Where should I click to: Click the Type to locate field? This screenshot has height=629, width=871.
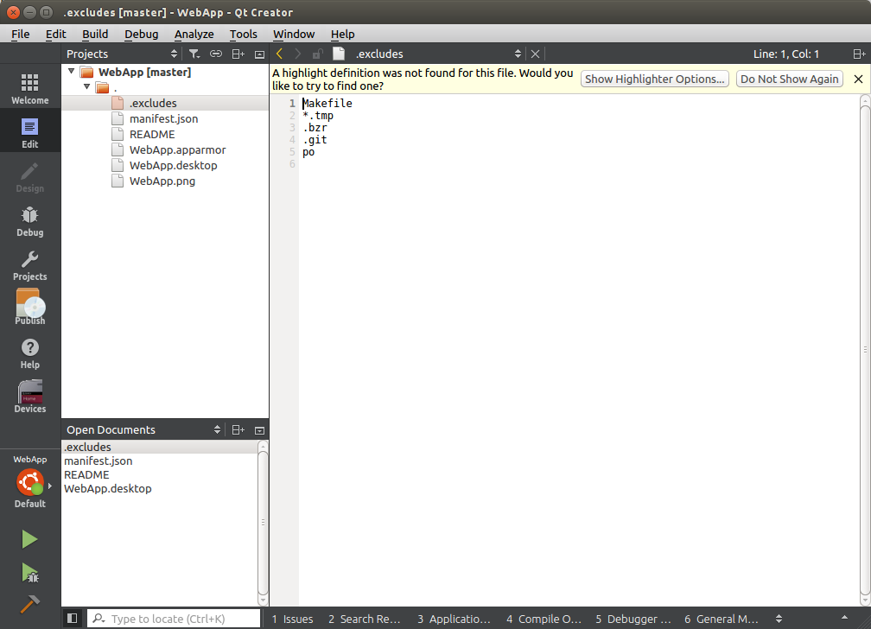point(174,619)
